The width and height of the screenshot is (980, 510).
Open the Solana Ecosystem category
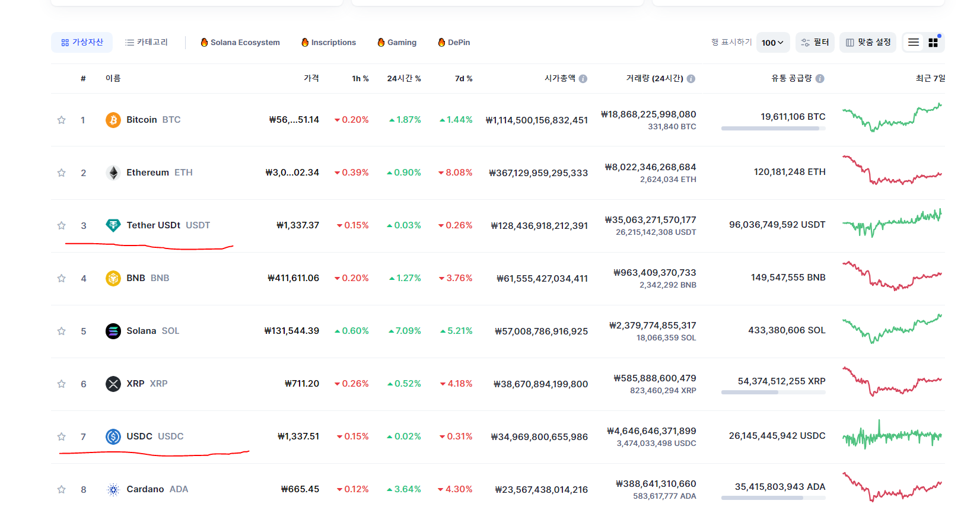point(240,42)
